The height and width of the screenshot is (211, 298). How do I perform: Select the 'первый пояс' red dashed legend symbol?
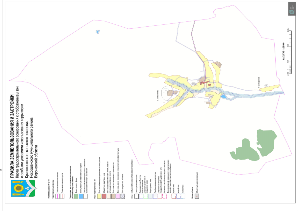[174, 196]
